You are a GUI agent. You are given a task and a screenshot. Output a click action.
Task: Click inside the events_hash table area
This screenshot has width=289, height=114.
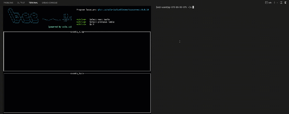point(77,93)
